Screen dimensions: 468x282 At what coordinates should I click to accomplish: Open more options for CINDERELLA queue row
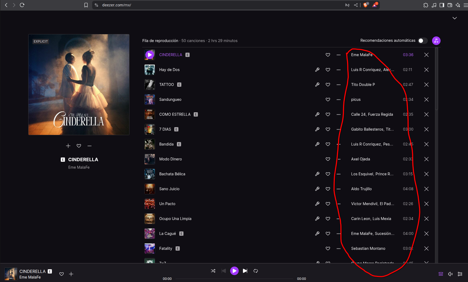(339, 55)
